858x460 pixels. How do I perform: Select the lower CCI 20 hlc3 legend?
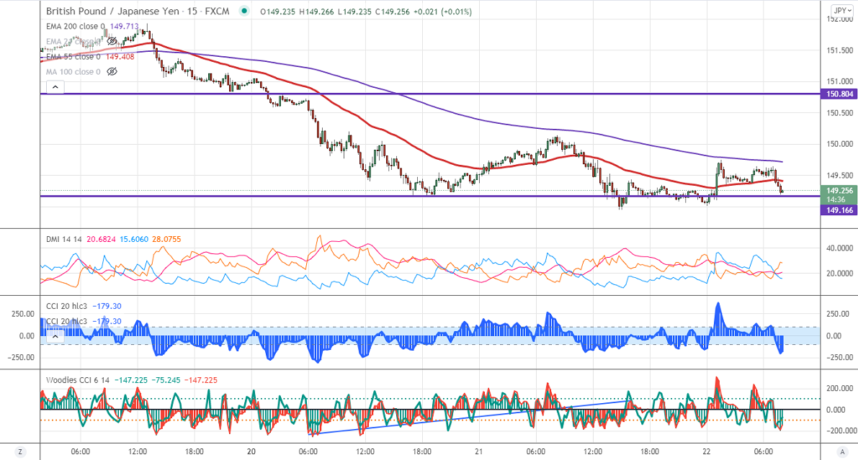[66, 321]
